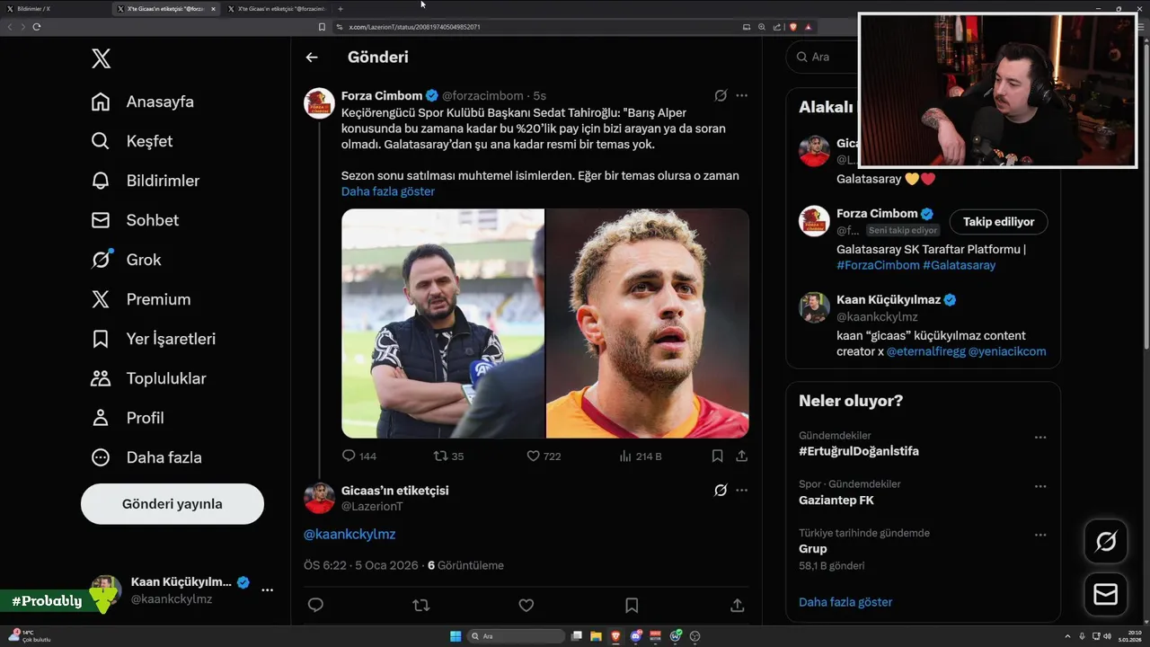Open Anasayfa in sidebar

click(143, 102)
